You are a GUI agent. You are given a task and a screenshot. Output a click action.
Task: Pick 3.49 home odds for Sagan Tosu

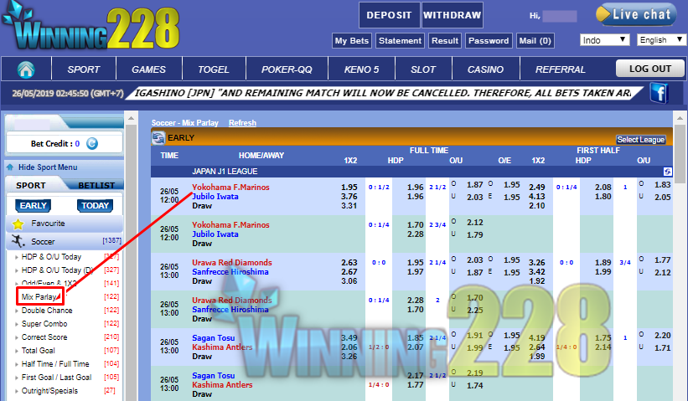[x=349, y=338]
